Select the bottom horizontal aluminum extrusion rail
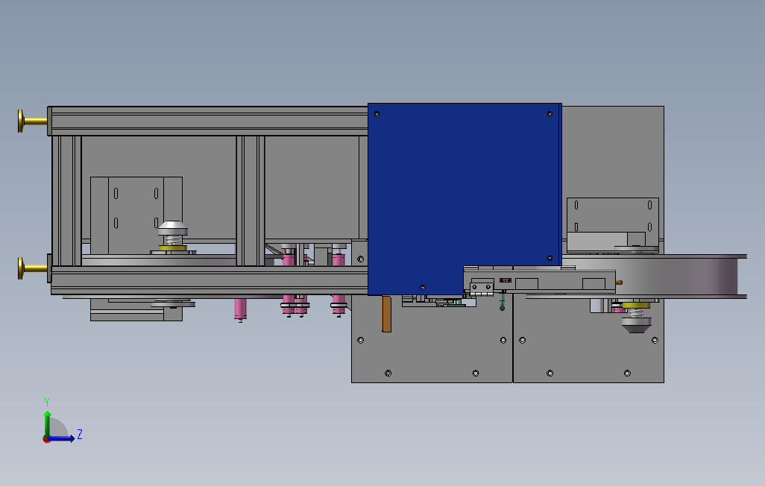This screenshot has height=486, width=765. (210, 280)
